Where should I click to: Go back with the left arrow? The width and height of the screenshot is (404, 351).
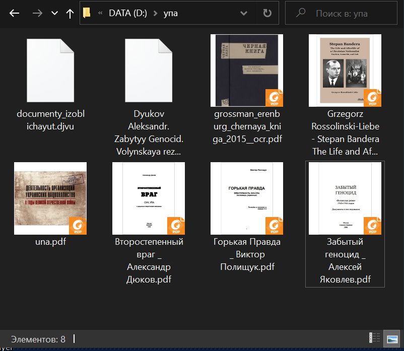click(15, 13)
